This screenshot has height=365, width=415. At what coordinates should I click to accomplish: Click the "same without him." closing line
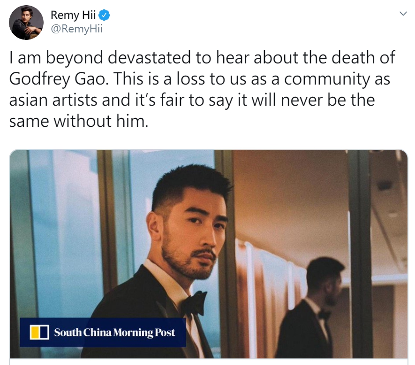click(79, 121)
